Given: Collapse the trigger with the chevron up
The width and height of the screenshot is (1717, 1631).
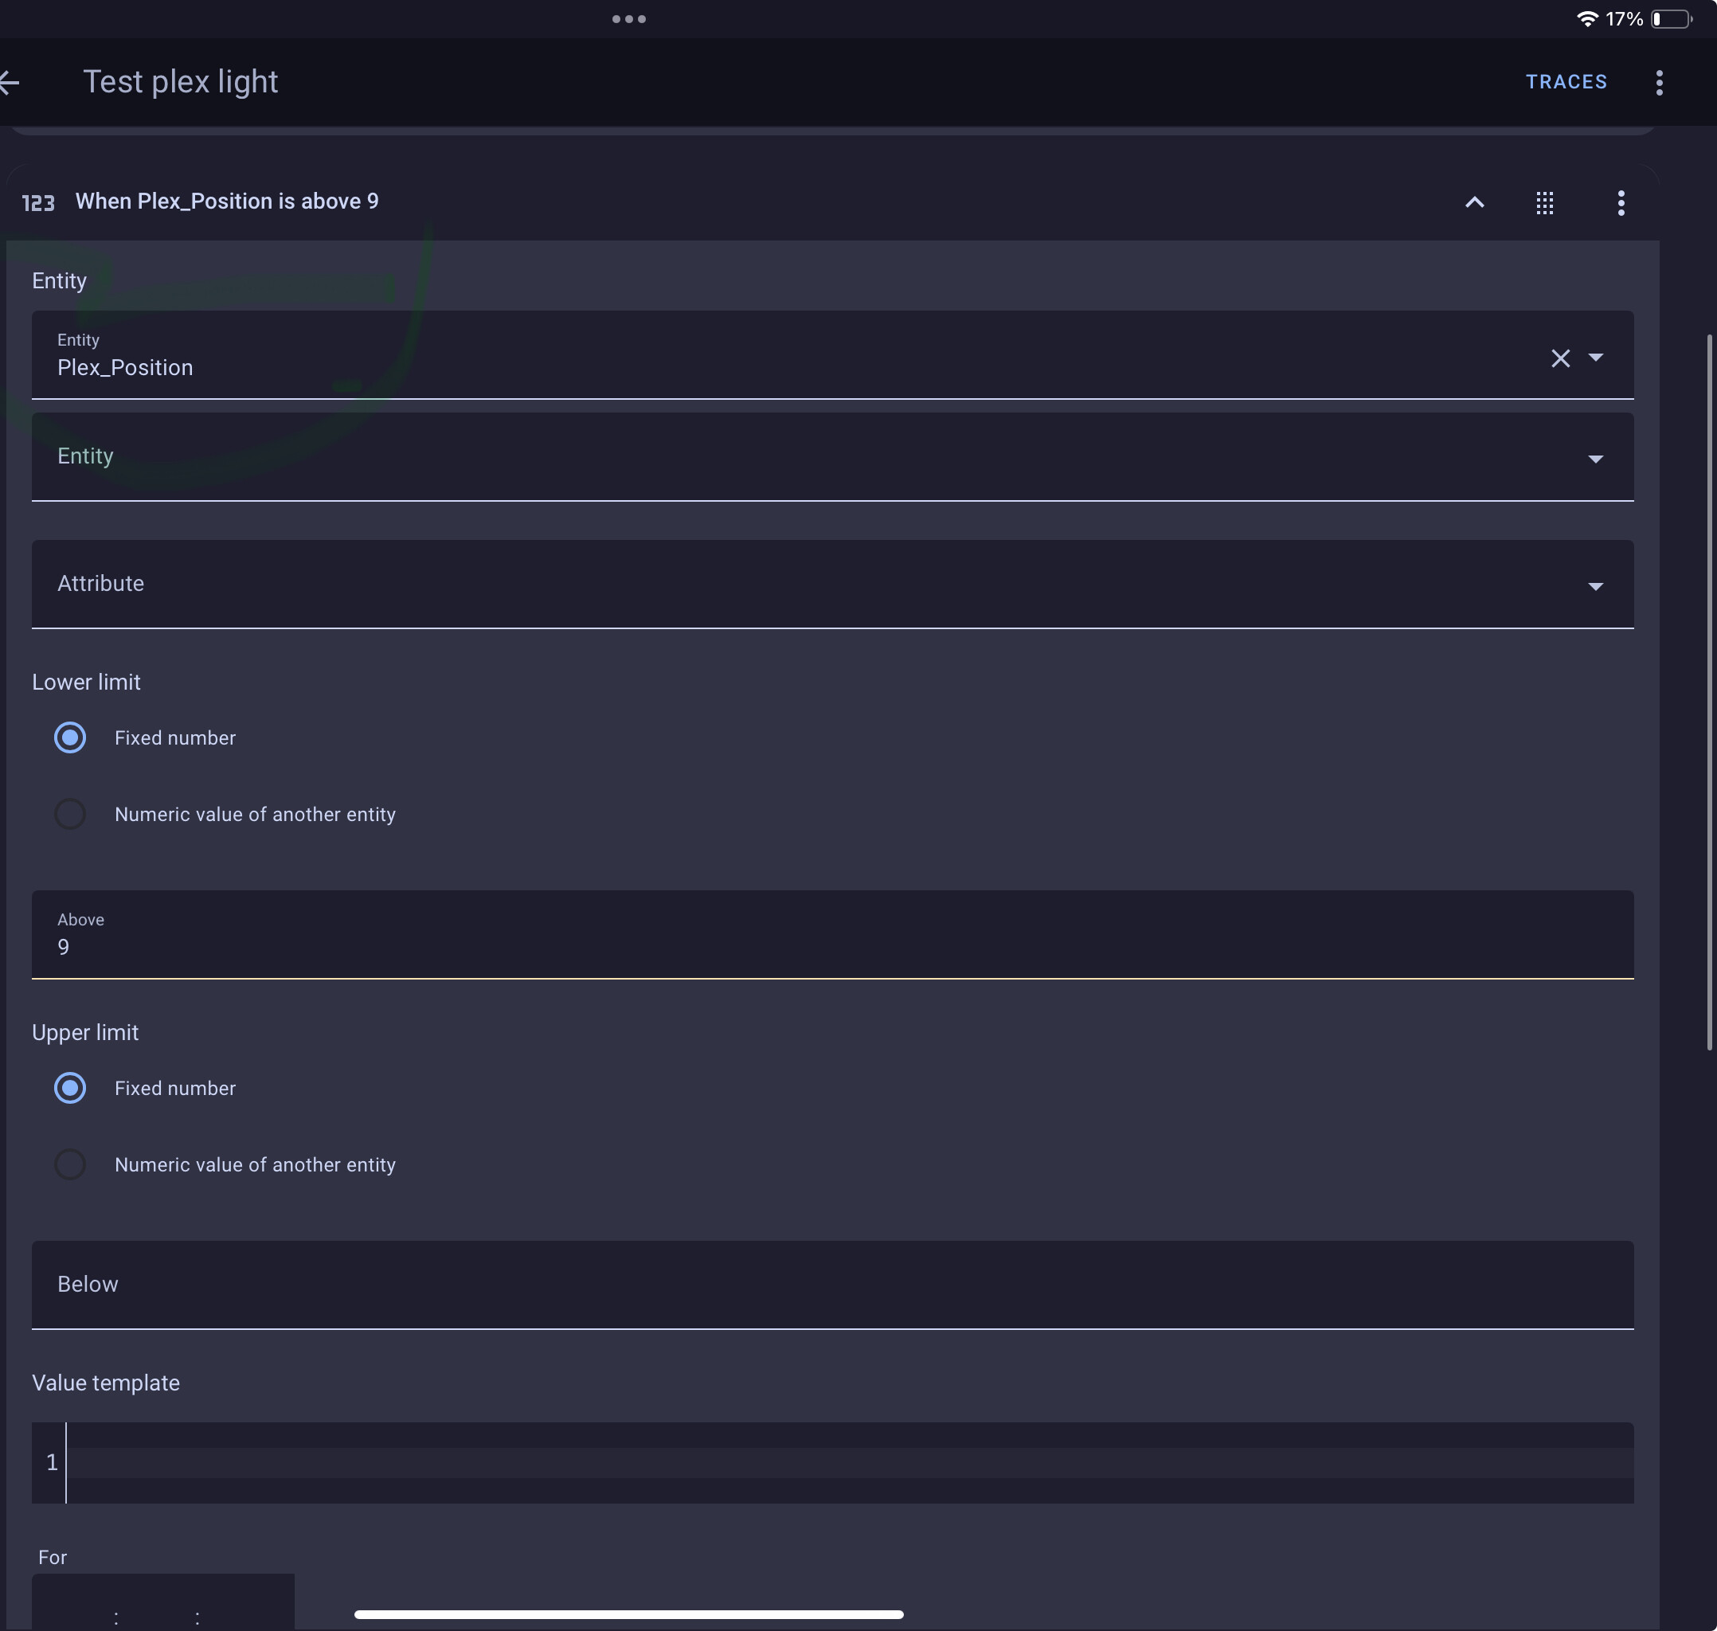Looking at the screenshot, I should [1474, 202].
